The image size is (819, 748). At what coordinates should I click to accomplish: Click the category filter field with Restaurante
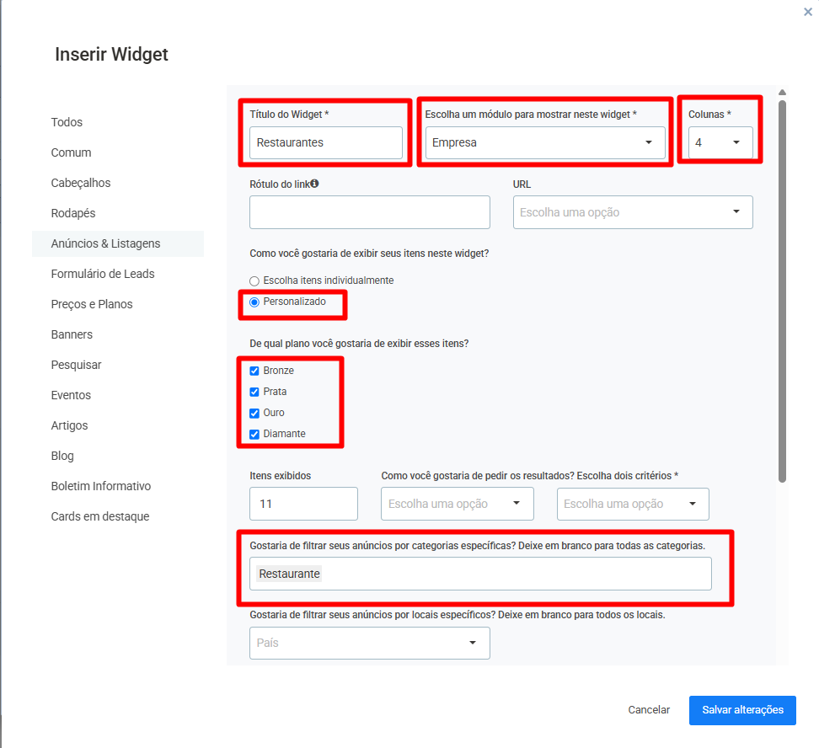(480, 574)
